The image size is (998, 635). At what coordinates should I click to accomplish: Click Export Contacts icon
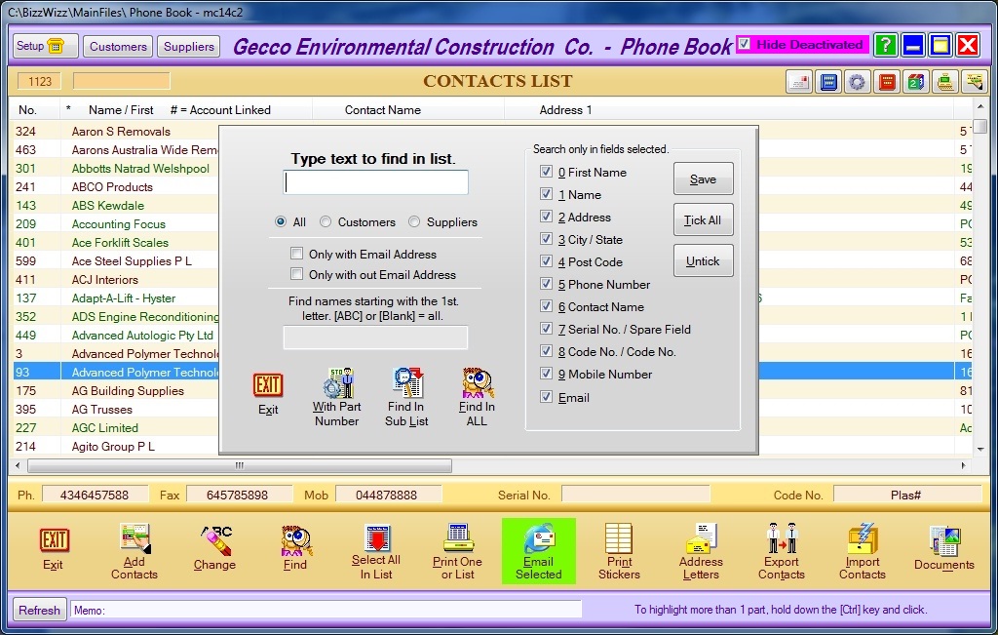click(x=782, y=551)
